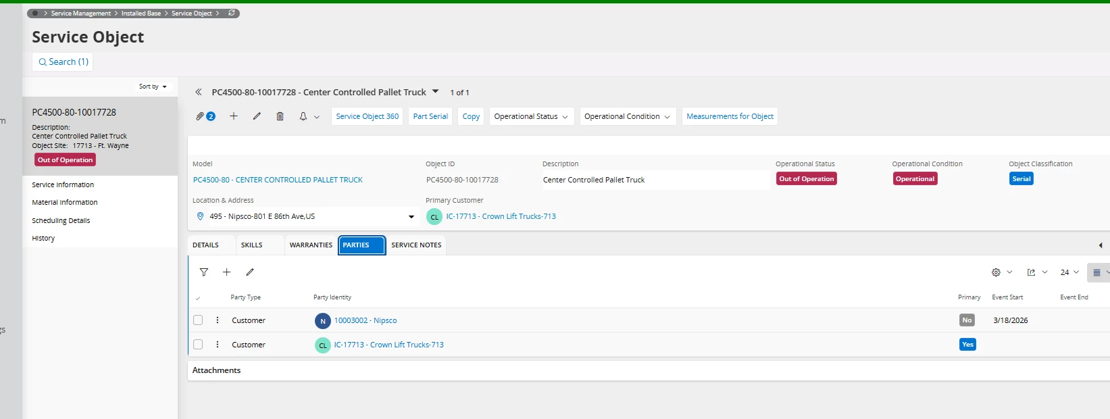Expand the Location & Address combo box
1110x419 pixels.
pyautogui.click(x=411, y=217)
